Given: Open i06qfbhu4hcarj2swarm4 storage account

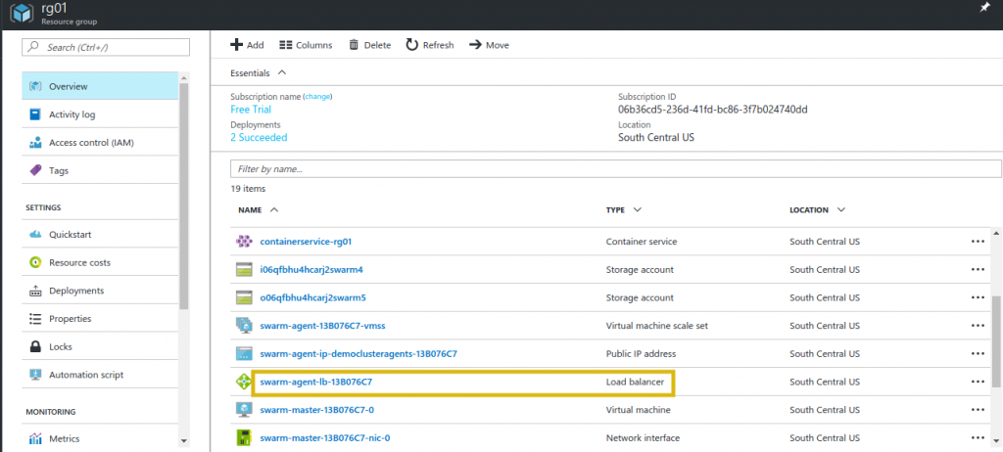Looking at the screenshot, I should point(311,269).
